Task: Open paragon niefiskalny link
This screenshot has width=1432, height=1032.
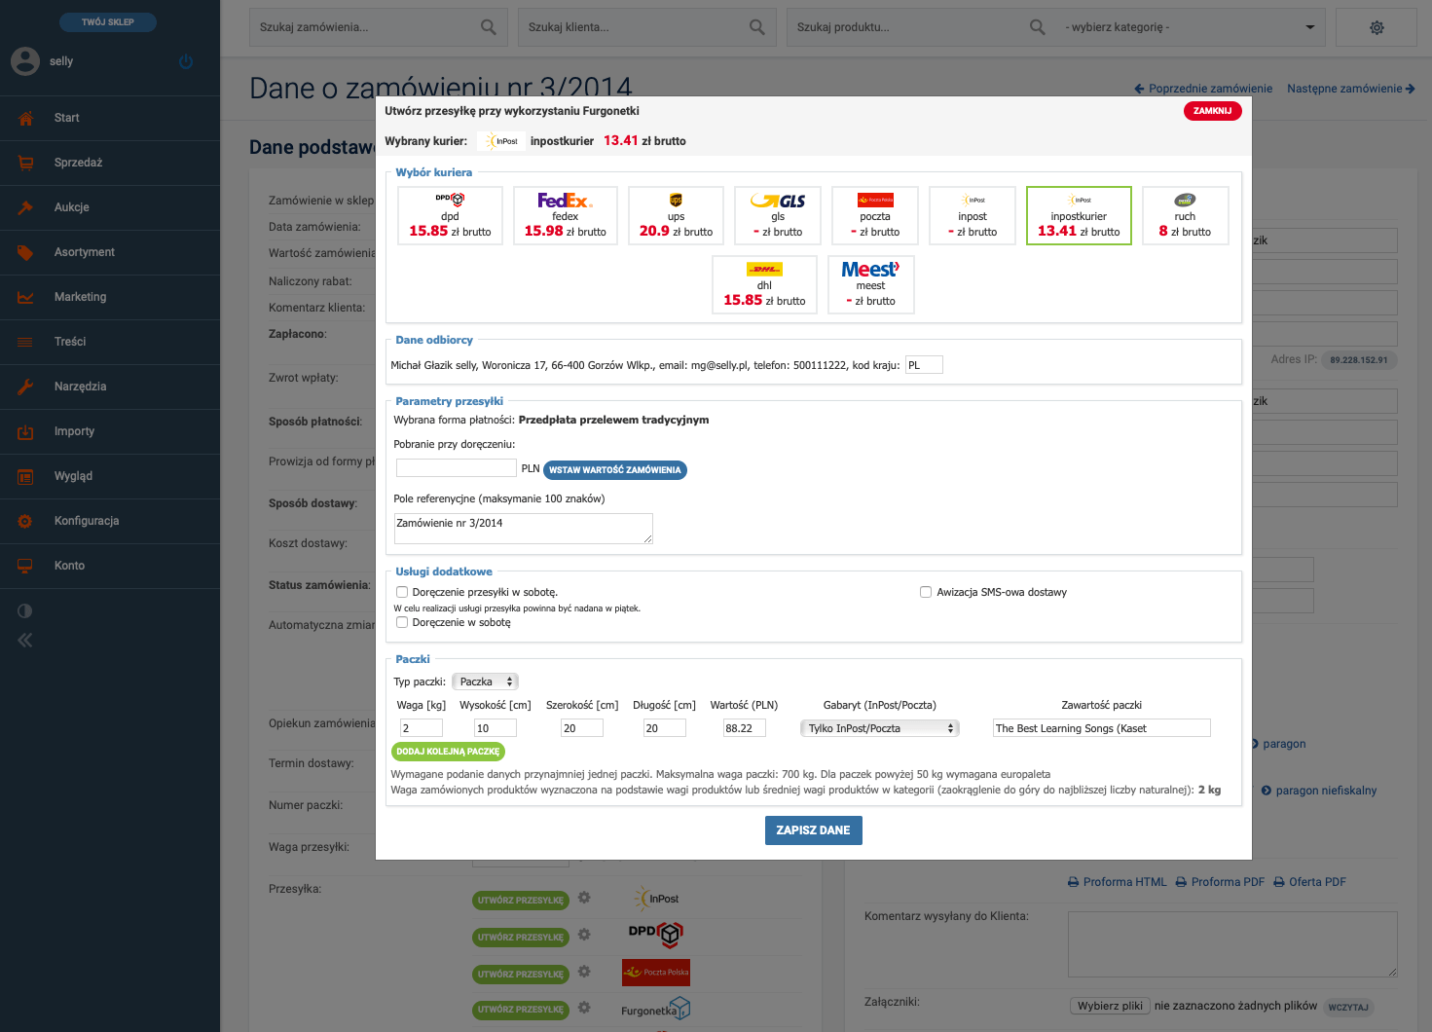Action: click(1319, 791)
